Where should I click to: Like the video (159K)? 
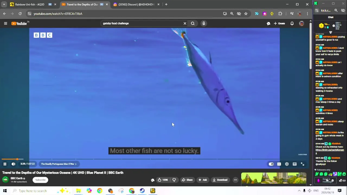click(163, 180)
